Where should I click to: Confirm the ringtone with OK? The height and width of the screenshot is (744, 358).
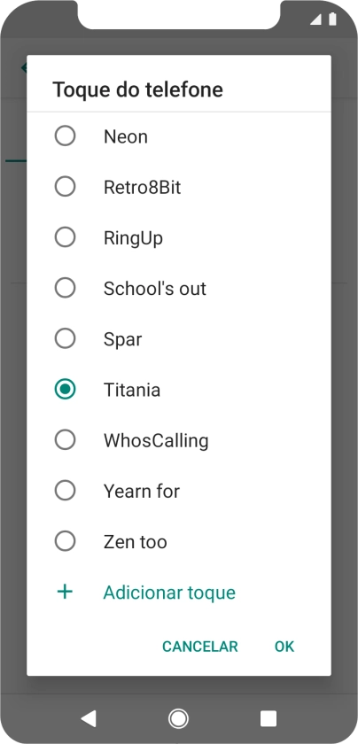coord(284,647)
